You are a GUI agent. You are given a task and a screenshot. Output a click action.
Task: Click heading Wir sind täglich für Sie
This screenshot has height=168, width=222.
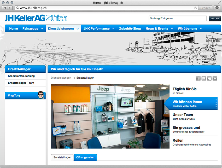77,69
